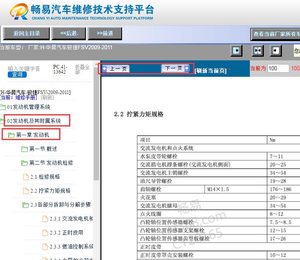The height and width of the screenshot is (260, 300).
Task: Click the 刷新当前页 link
Action: (211, 71)
